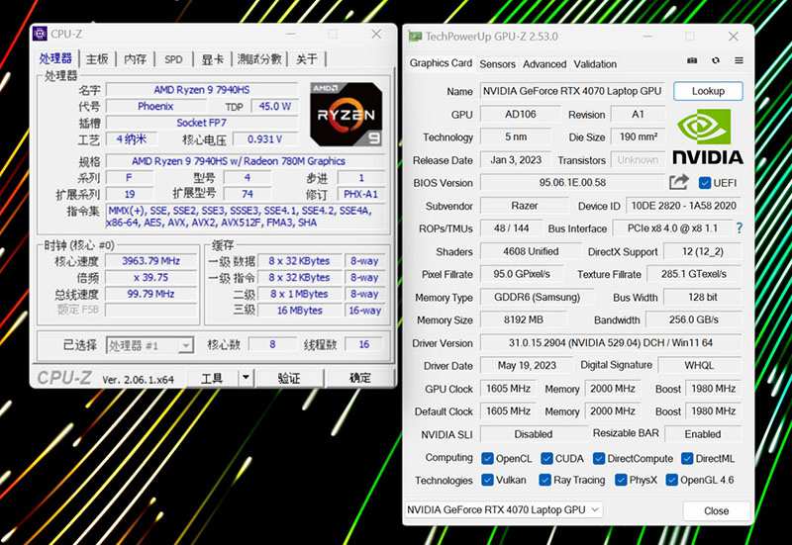Click the Driver Date May 19, 2023 value

[527, 365]
